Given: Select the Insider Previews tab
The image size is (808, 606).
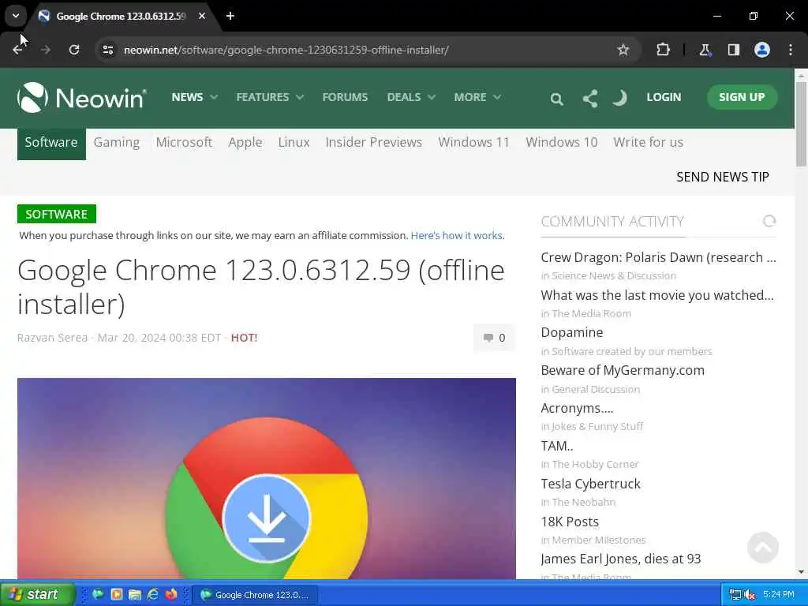Looking at the screenshot, I should click(x=373, y=142).
